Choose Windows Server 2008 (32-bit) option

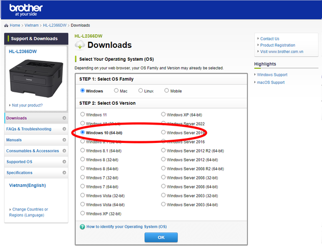[x=163, y=177]
